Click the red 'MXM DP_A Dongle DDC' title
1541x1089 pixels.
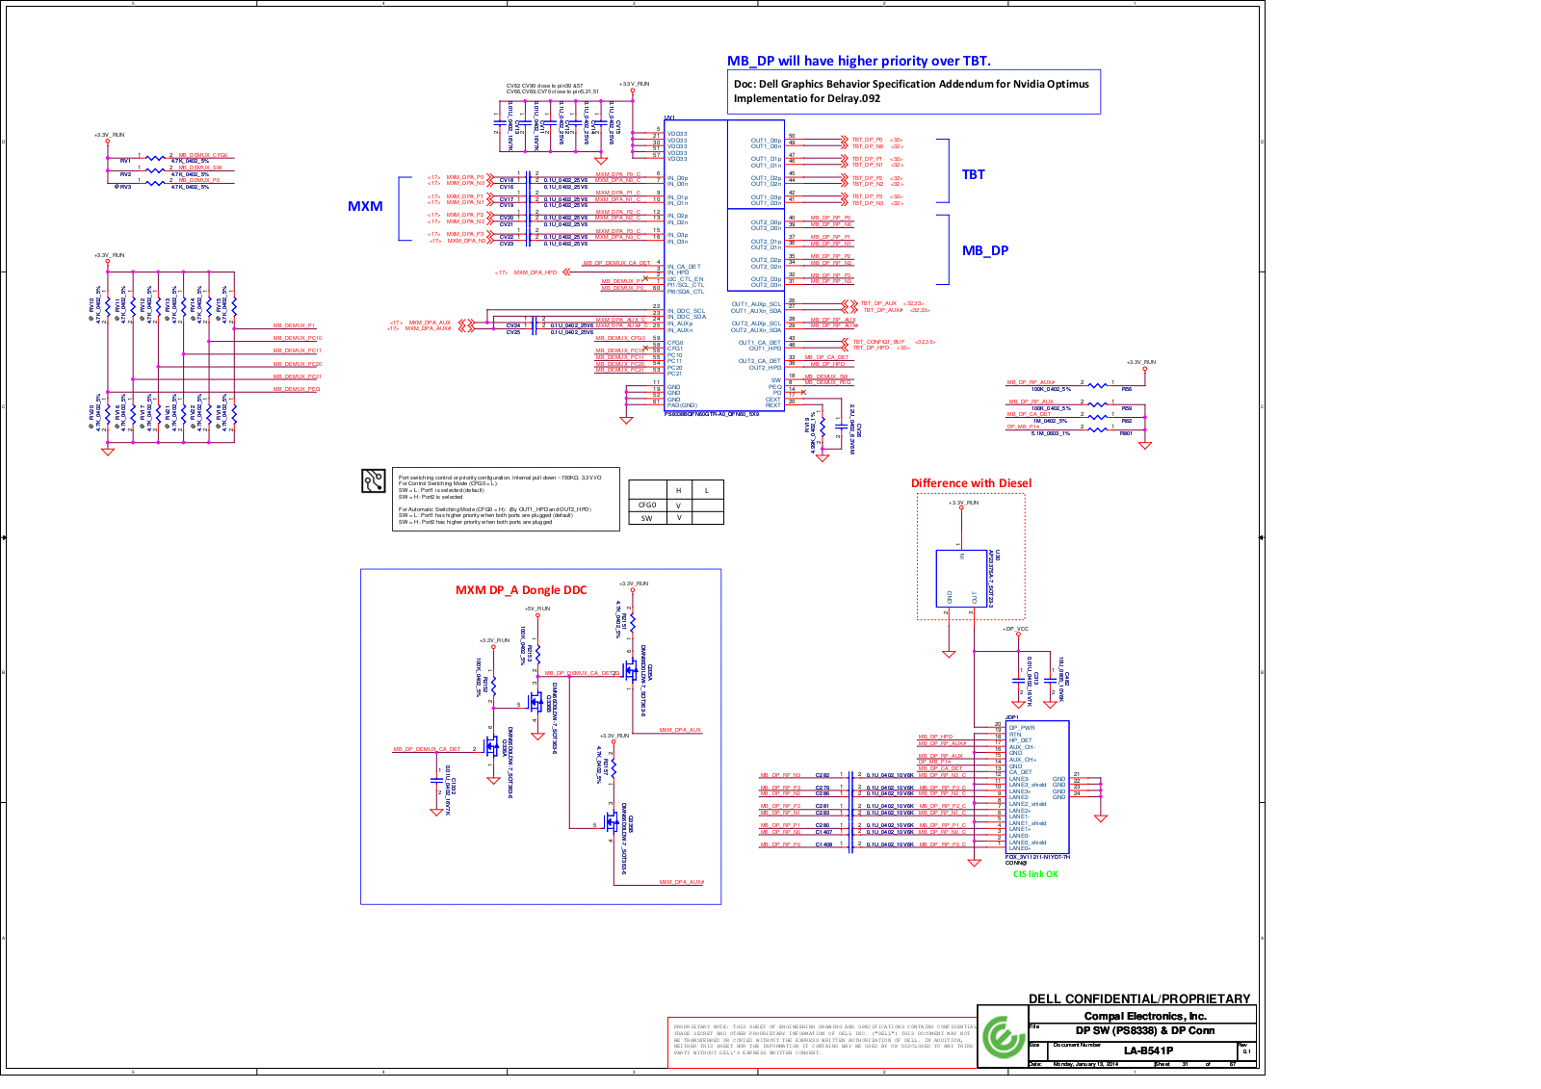[x=521, y=590]
